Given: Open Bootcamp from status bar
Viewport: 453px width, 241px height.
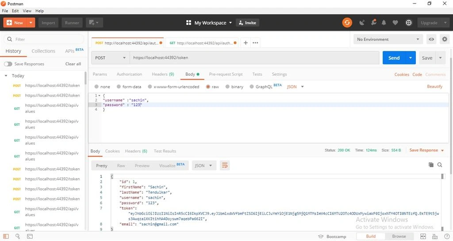Looking at the screenshot, I should pos(332,237).
